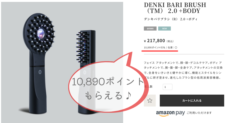Click the red underline beneath points text
Image resolution: width=232 pixels, height=123 pixels.
[160, 51]
